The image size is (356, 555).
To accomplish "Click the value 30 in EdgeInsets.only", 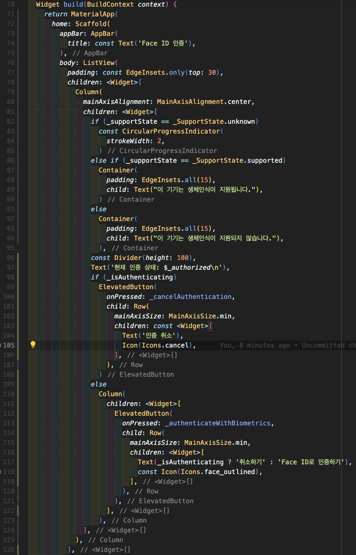I will [x=212, y=72].
